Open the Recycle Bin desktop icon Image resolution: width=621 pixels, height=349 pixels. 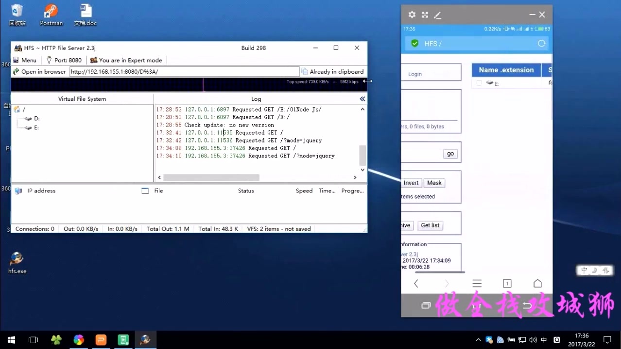coord(17,15)
